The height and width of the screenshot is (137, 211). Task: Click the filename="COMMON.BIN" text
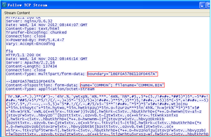point(140,85)
